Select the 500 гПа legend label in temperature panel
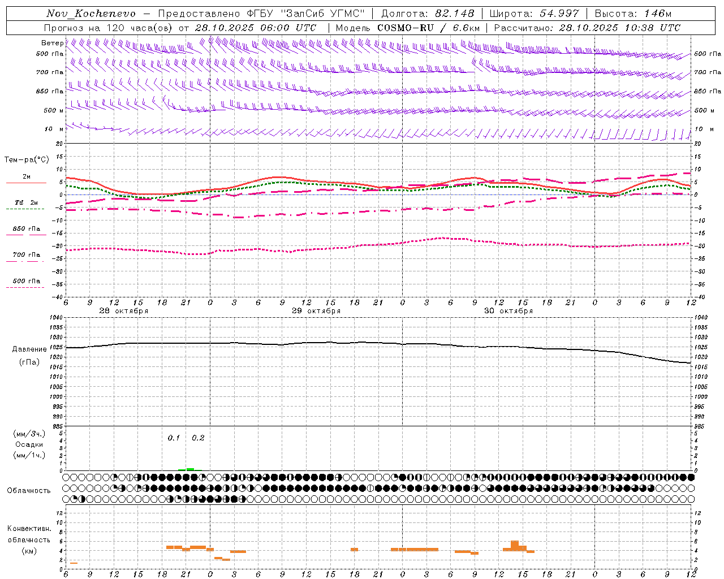The width and height of the screenshot is (724, 579). coord(26,281)
